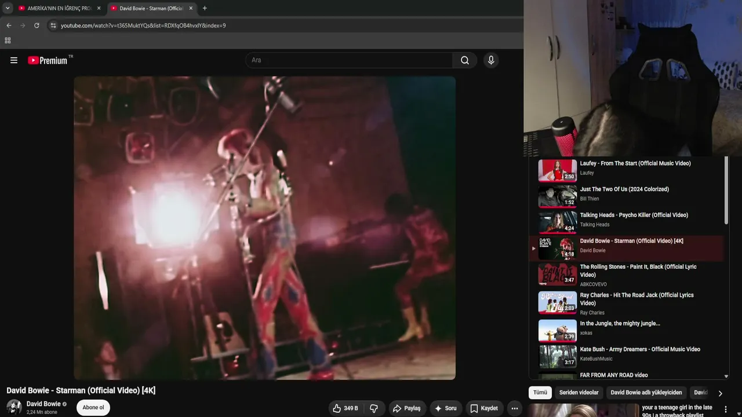Share the video via Paylaş button
Screen dimensions: 742x417
408,408
